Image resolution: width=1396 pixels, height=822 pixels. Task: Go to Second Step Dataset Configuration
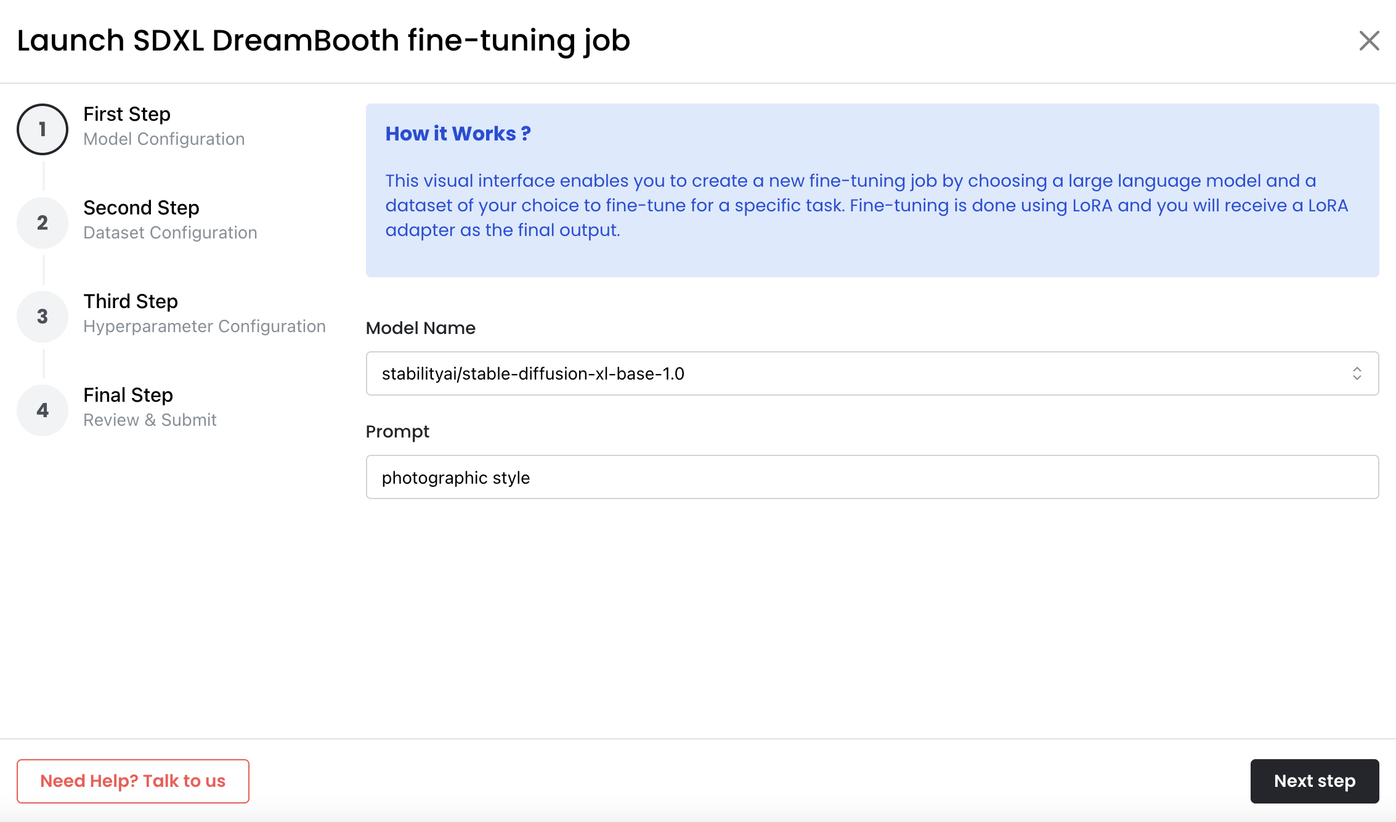[170, 220]
